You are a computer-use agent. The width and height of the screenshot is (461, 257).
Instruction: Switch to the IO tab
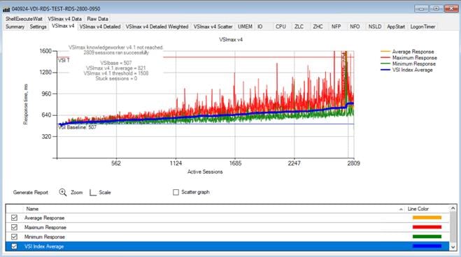point(260,27)
